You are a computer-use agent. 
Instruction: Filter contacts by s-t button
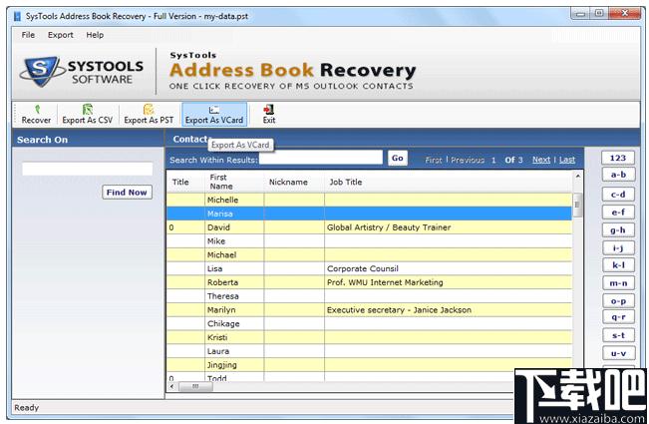(618, 335)
